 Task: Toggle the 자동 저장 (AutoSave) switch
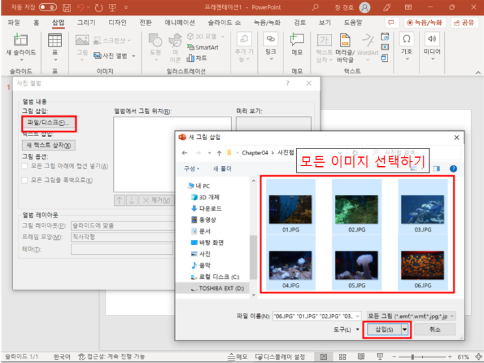[48, 7]
